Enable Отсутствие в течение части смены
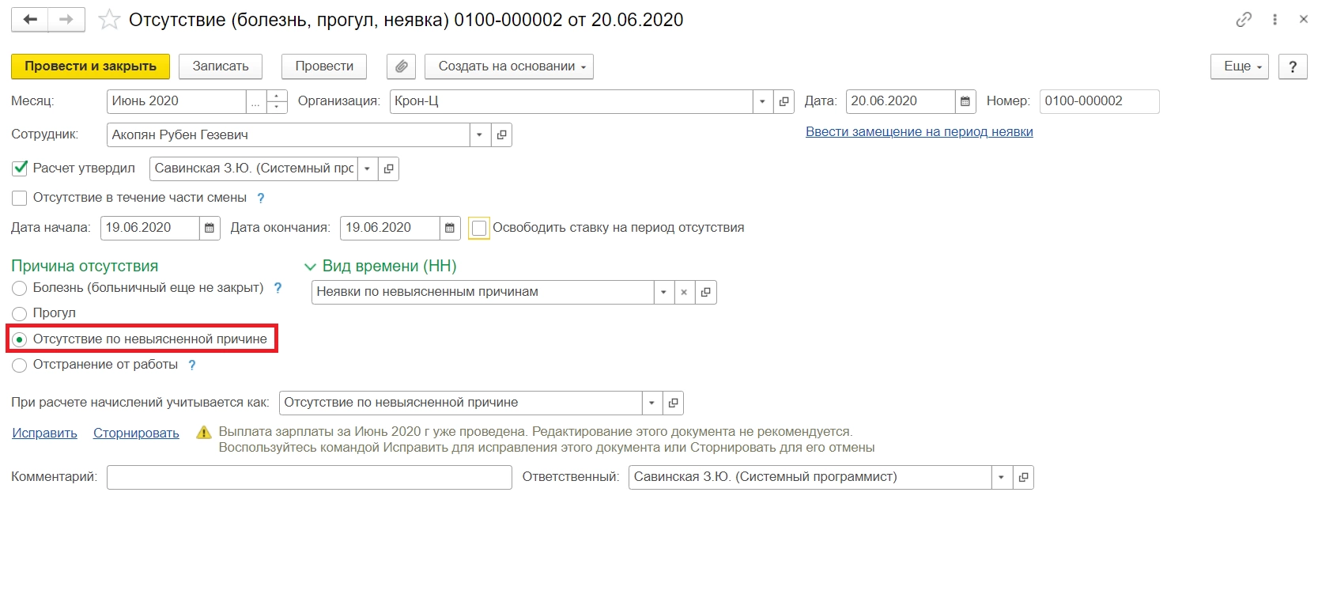This screenshot has height=602, width=1318. point(20,198)
